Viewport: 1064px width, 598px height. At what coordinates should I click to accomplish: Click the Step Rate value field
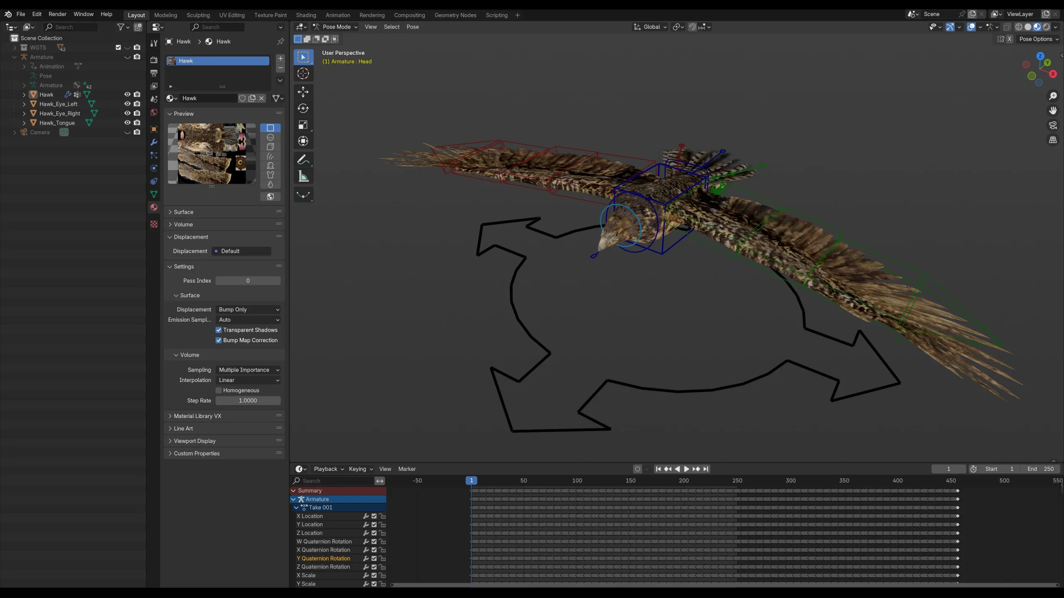tap(247, 400)
